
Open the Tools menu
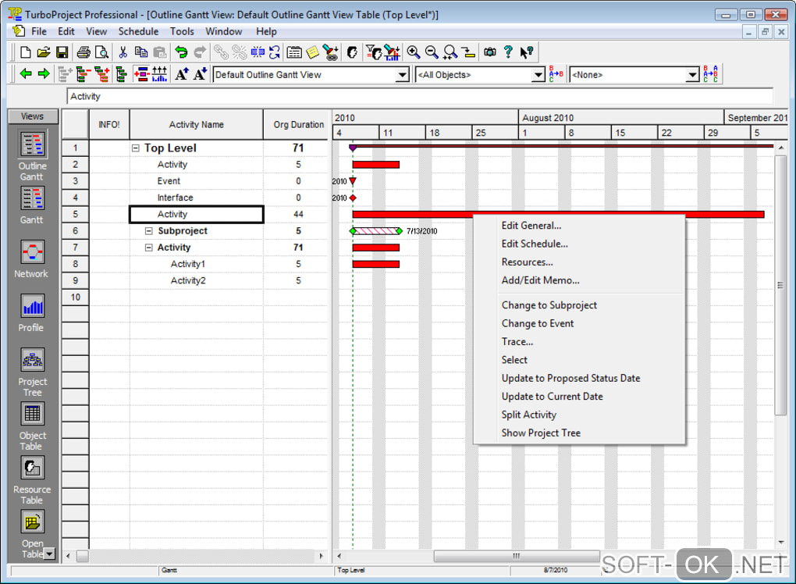click(x=182, y=31)
